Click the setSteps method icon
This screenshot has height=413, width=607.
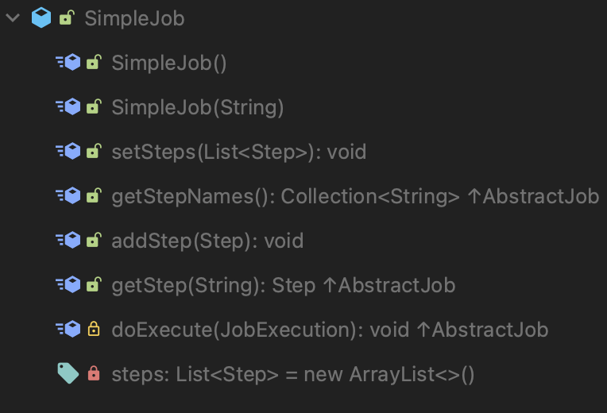point(68,151)
